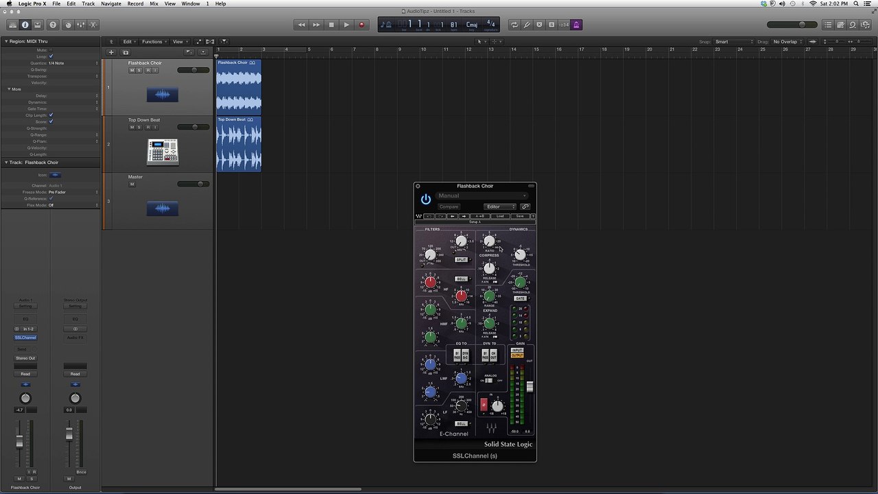The height and width of the screenshot is (494, 878).
Task: Mute the Master track
Action: pyautogui.click(x=132, y=184)
